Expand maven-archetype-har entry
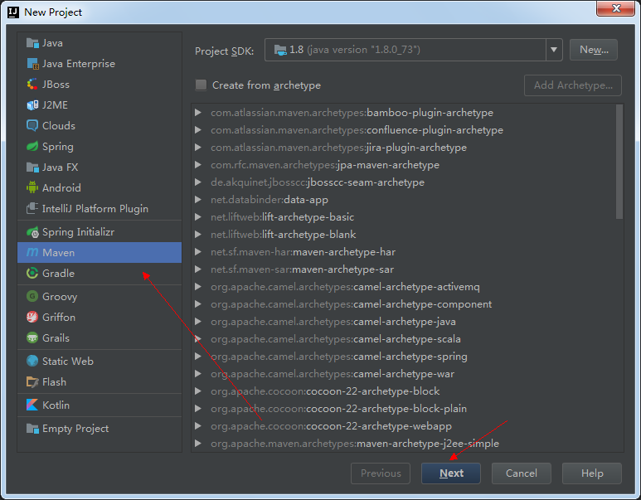 tap(198, 252)
